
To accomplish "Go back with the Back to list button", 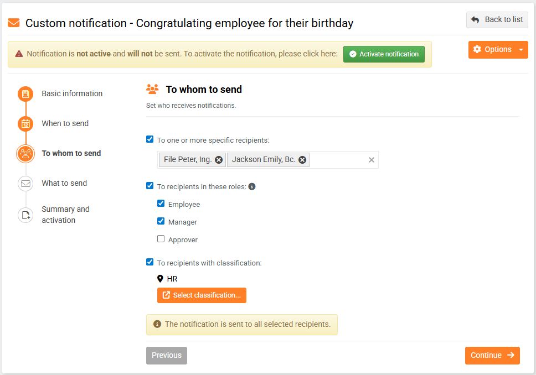I will coord(497,20).
